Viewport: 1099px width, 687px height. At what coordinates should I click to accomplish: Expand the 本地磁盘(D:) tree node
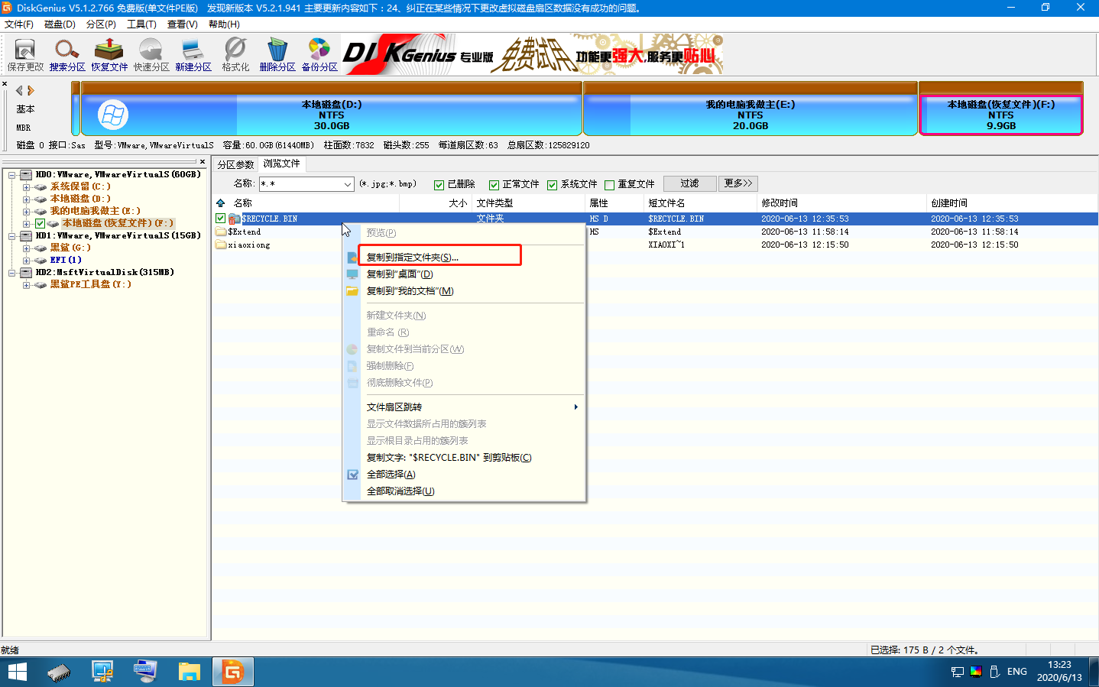coord(27,199)
